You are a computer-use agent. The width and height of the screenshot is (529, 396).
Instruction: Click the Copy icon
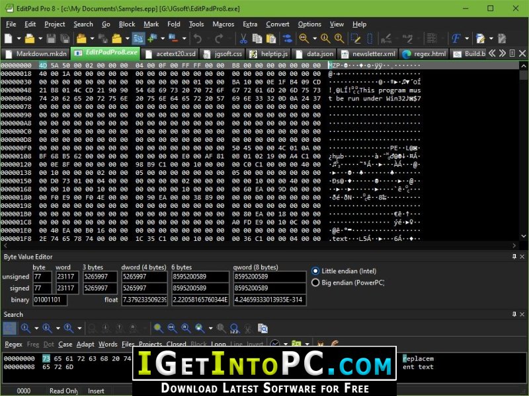click(257, 38)
